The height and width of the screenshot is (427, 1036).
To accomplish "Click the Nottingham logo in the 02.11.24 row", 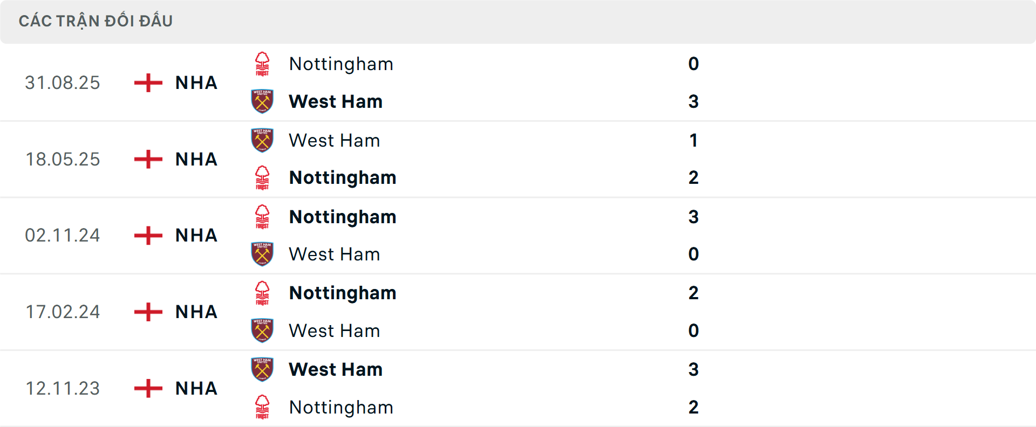I will click(263, 217).
